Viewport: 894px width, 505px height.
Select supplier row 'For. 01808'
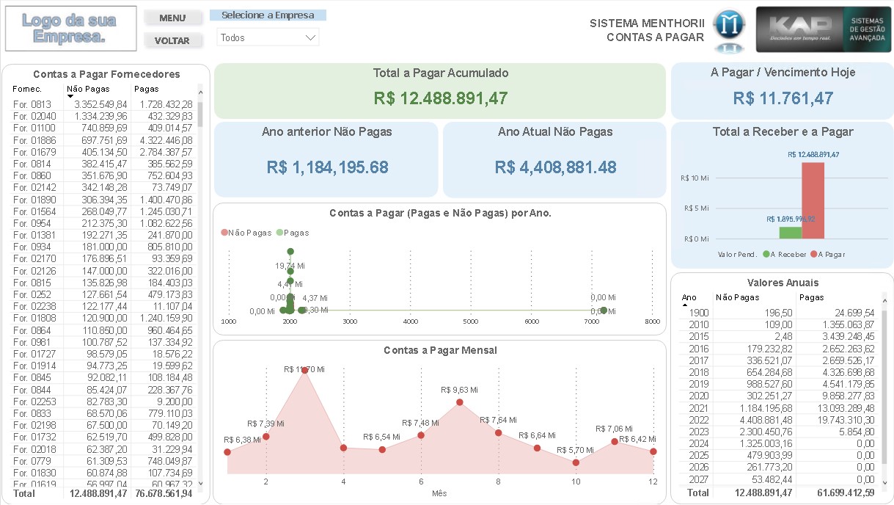click(103, 319)
